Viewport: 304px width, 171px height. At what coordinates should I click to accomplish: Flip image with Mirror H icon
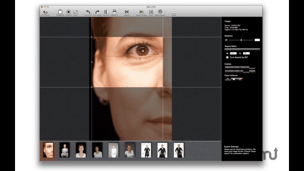(106, 12)
